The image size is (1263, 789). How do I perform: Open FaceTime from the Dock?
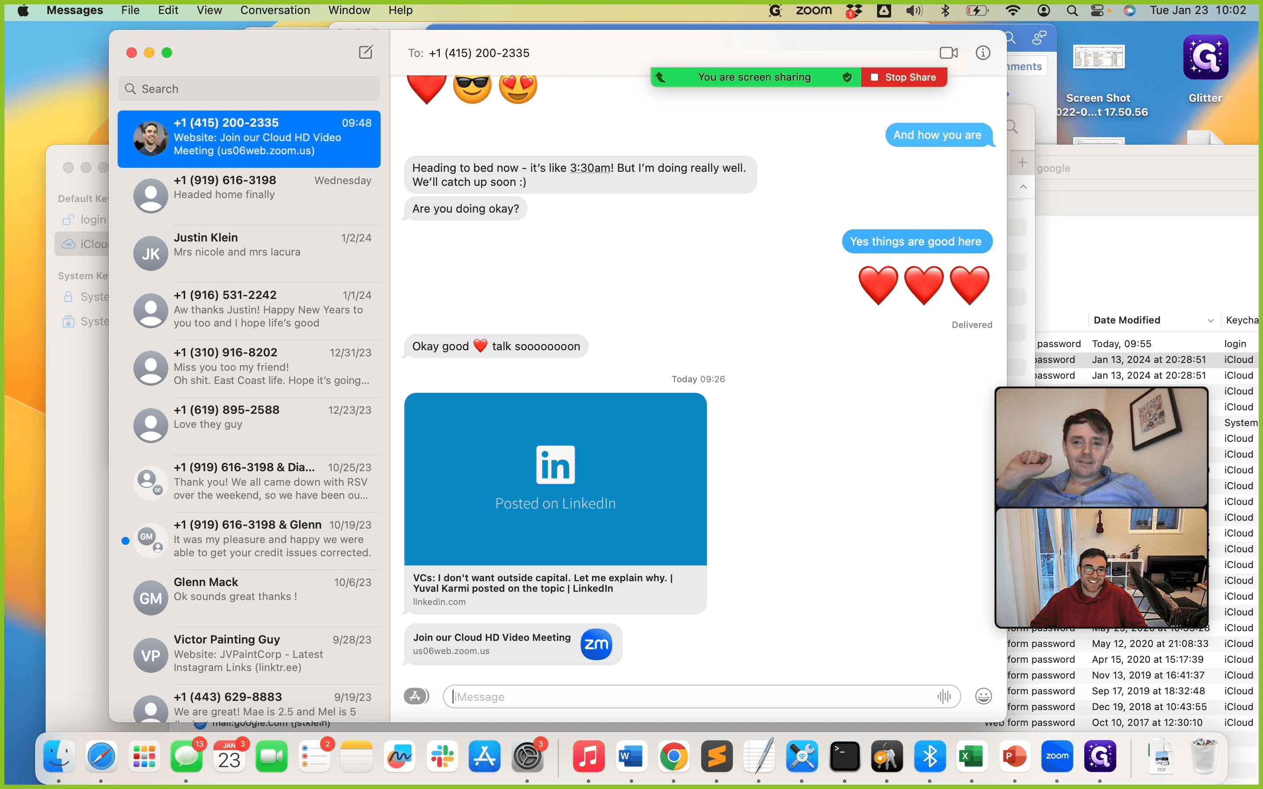(x=272, y=756)
